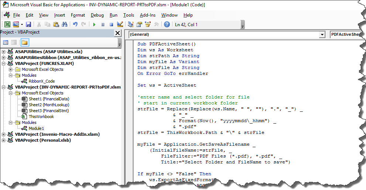The height and width of the screenshot is (190, 366).
Task: Open the Run menu
Action: [x=113, y=15]
